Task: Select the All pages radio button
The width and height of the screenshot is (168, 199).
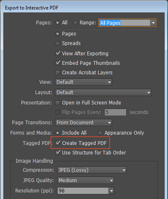Action: tap(58, 23)
